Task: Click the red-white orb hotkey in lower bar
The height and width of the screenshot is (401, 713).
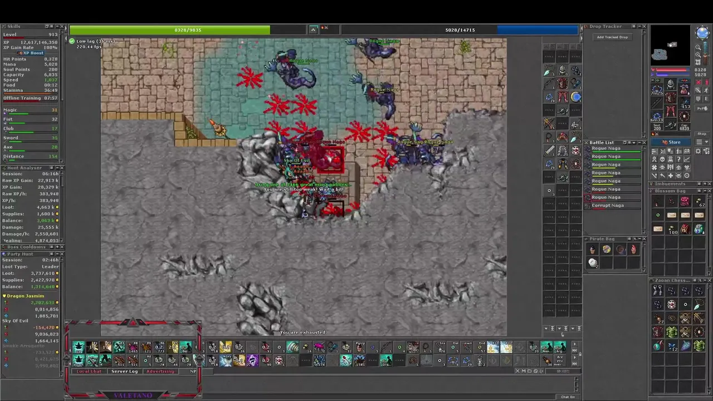Action: [x=279, y=360]
